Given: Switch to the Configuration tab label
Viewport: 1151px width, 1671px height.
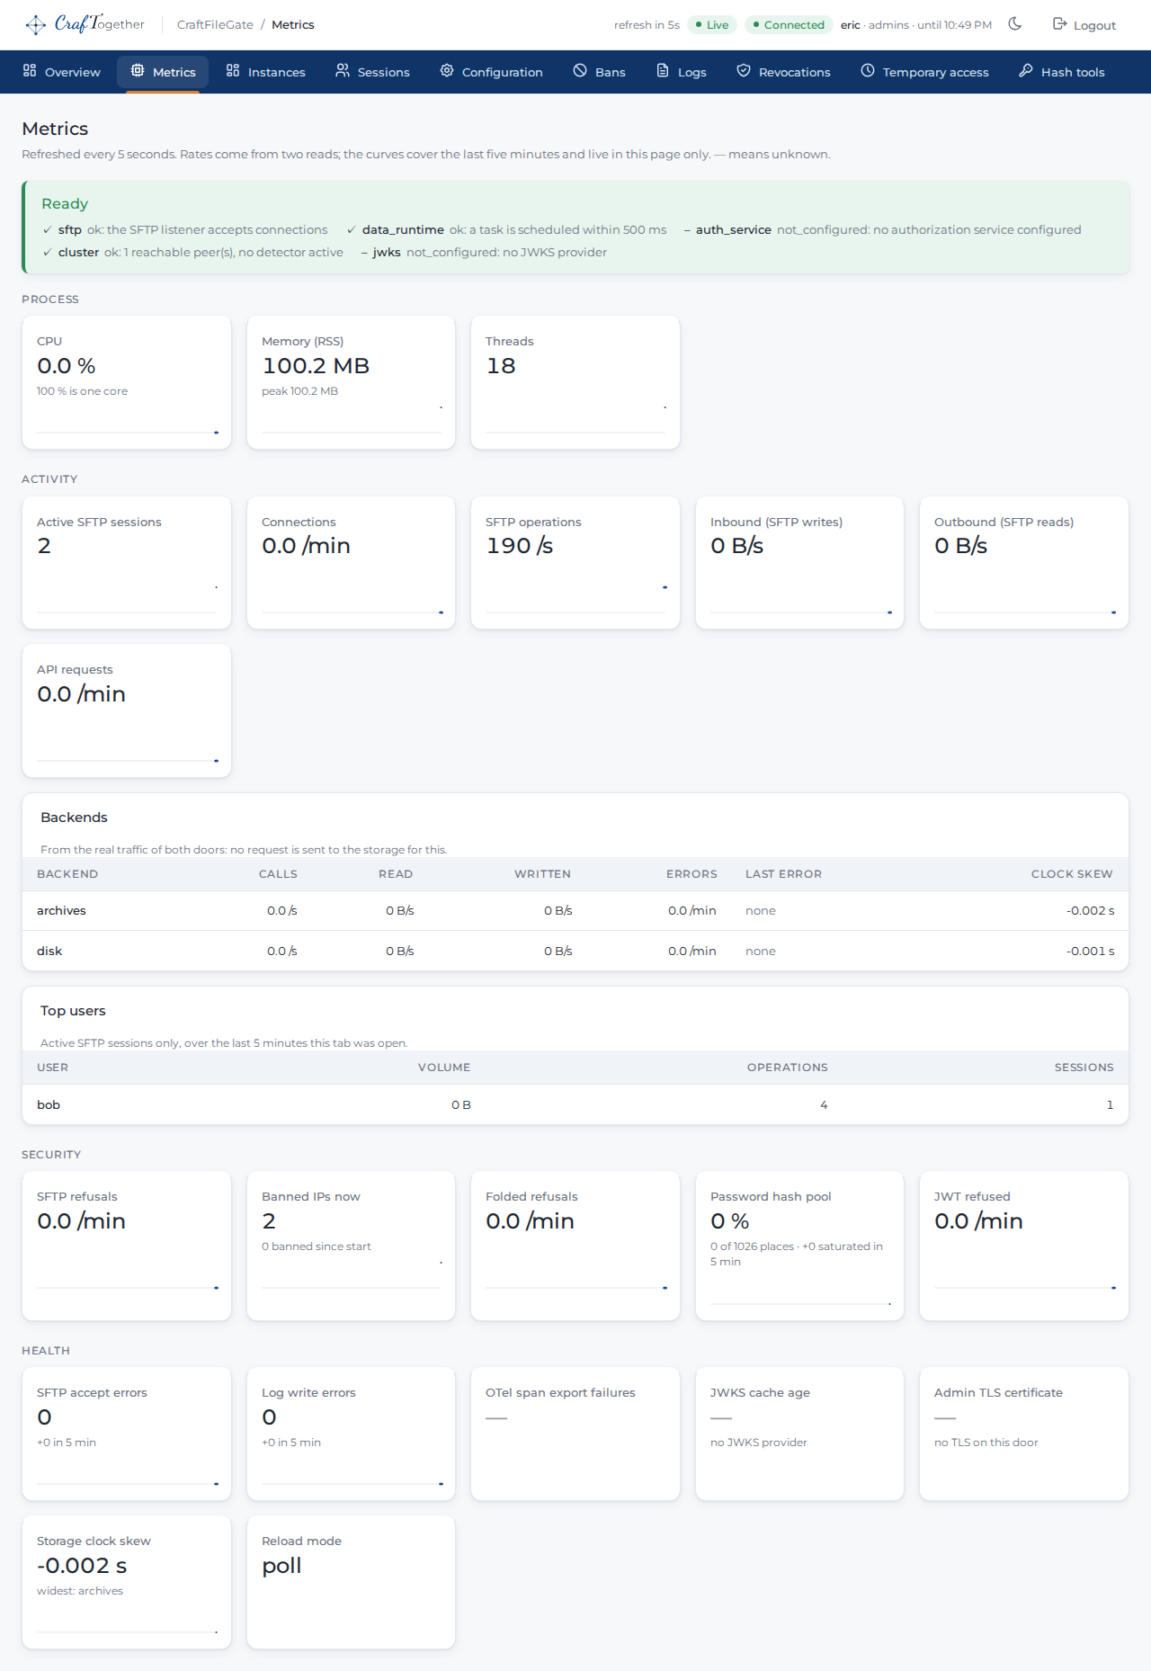Looking at the screenshot, I should click(x=503, y=72).
